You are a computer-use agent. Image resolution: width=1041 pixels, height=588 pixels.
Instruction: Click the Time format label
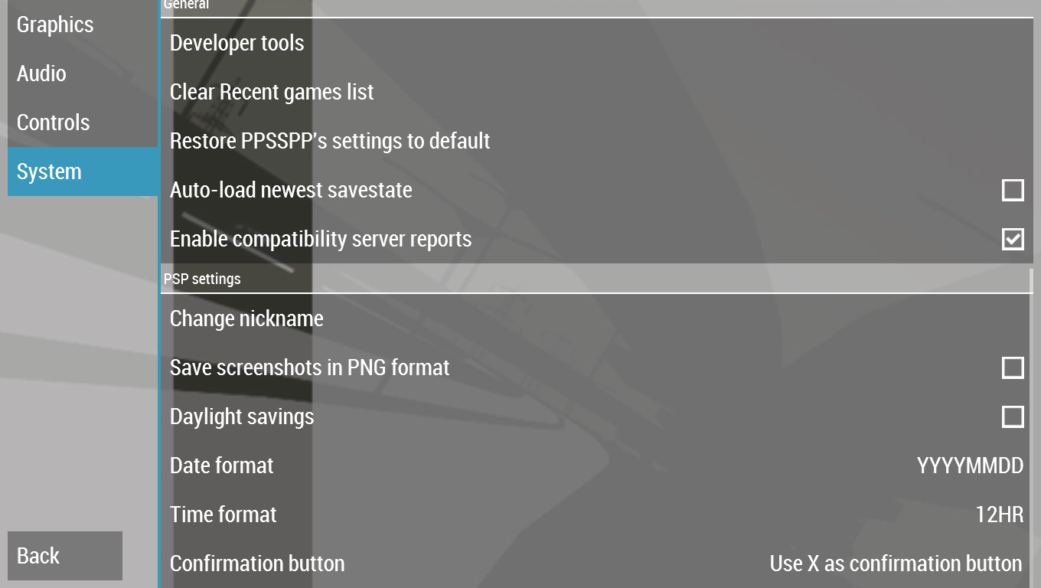(x=224, y=514)
